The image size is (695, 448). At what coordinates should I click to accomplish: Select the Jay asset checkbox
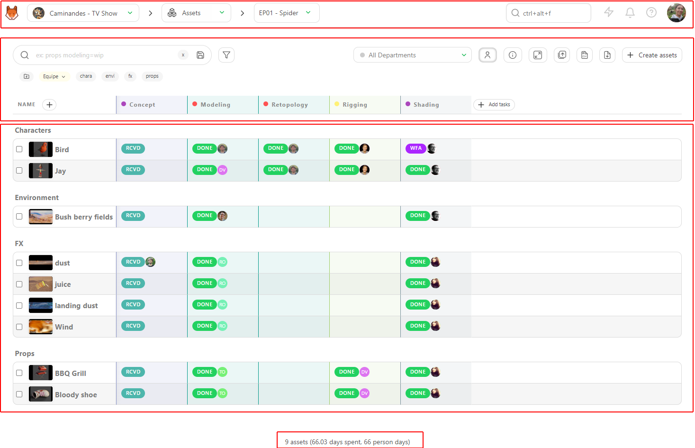pyautogui.click(x=19, y=170)
